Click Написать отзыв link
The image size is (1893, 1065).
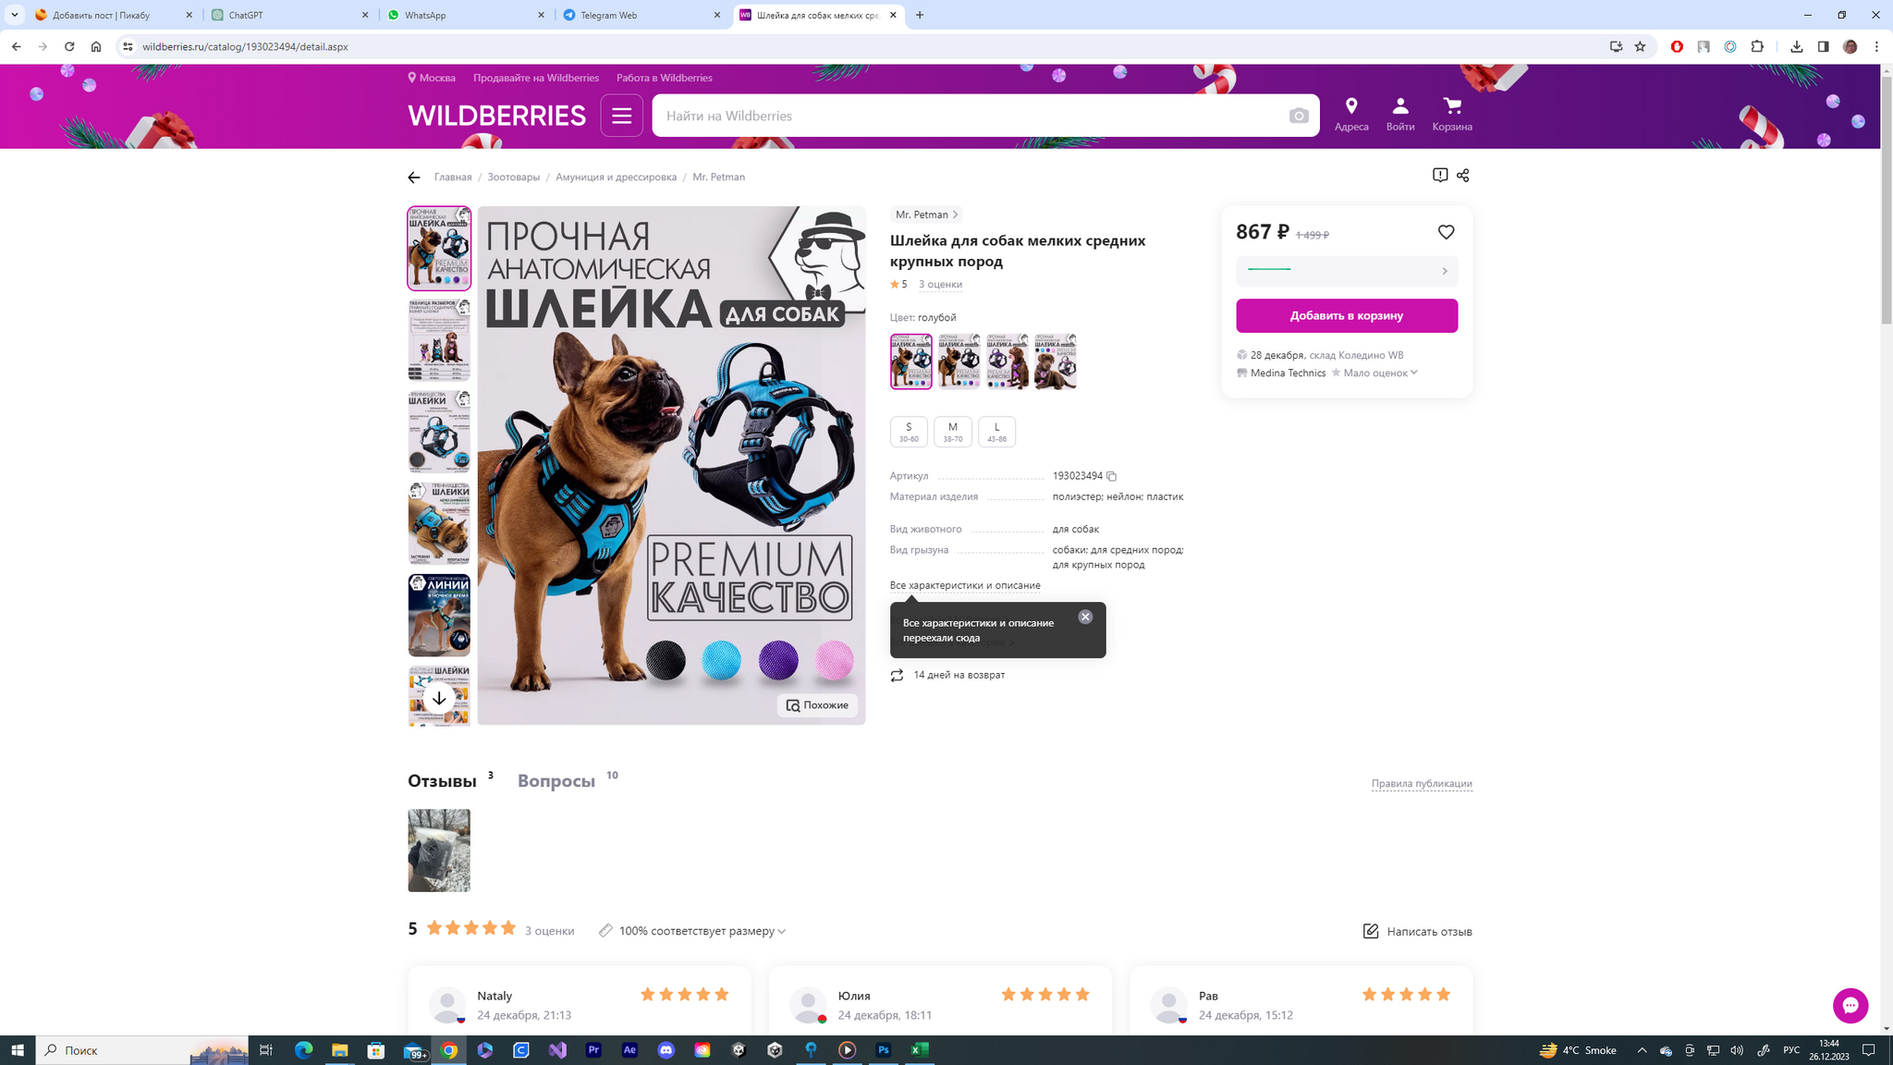click(x=1417, y=931)
